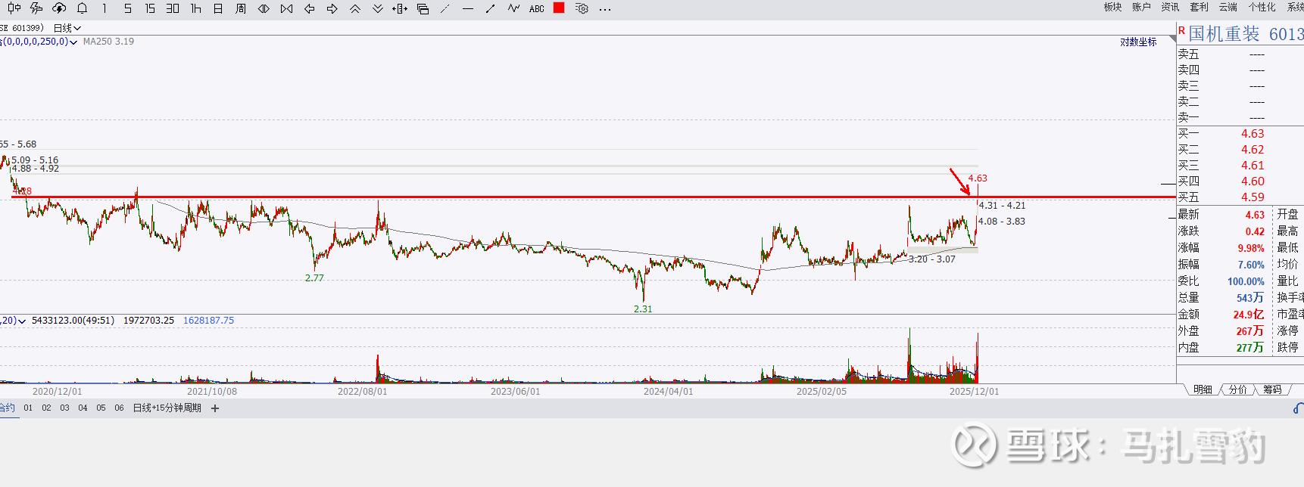Switch to the 分价 tab
Screen dimensions: 1304x487
coord(1237,389)
